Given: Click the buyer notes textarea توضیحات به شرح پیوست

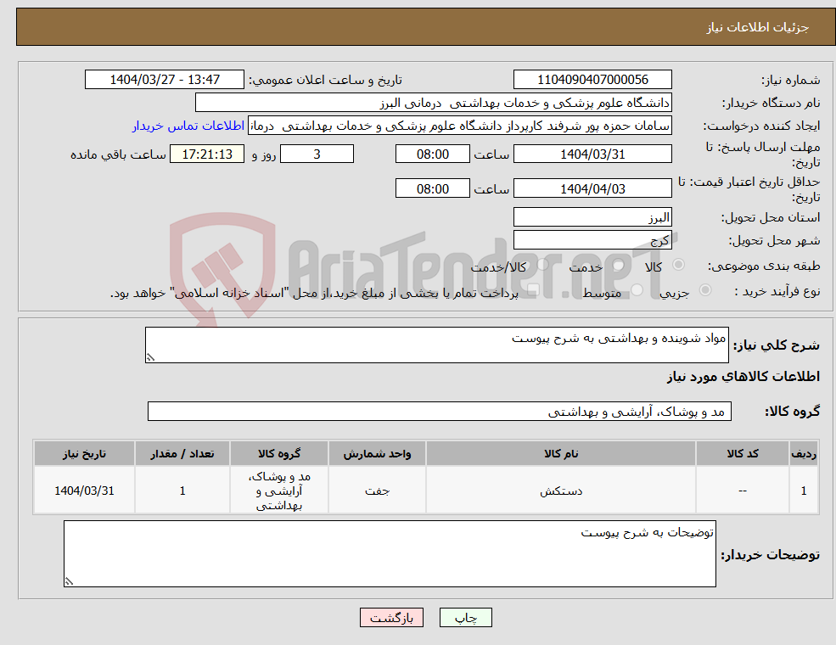Looking at the screenshot, I should click(x=390, y=554).
